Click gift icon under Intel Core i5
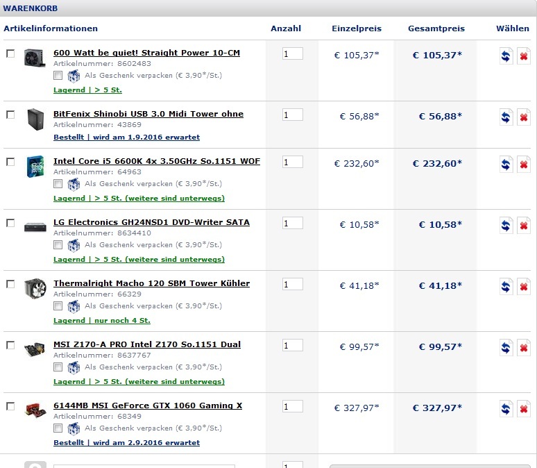Image resolution: width=537 pixels, height=468 pixels. click(74, 184)
